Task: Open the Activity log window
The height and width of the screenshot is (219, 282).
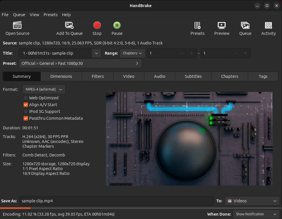Action: (268, 28)
